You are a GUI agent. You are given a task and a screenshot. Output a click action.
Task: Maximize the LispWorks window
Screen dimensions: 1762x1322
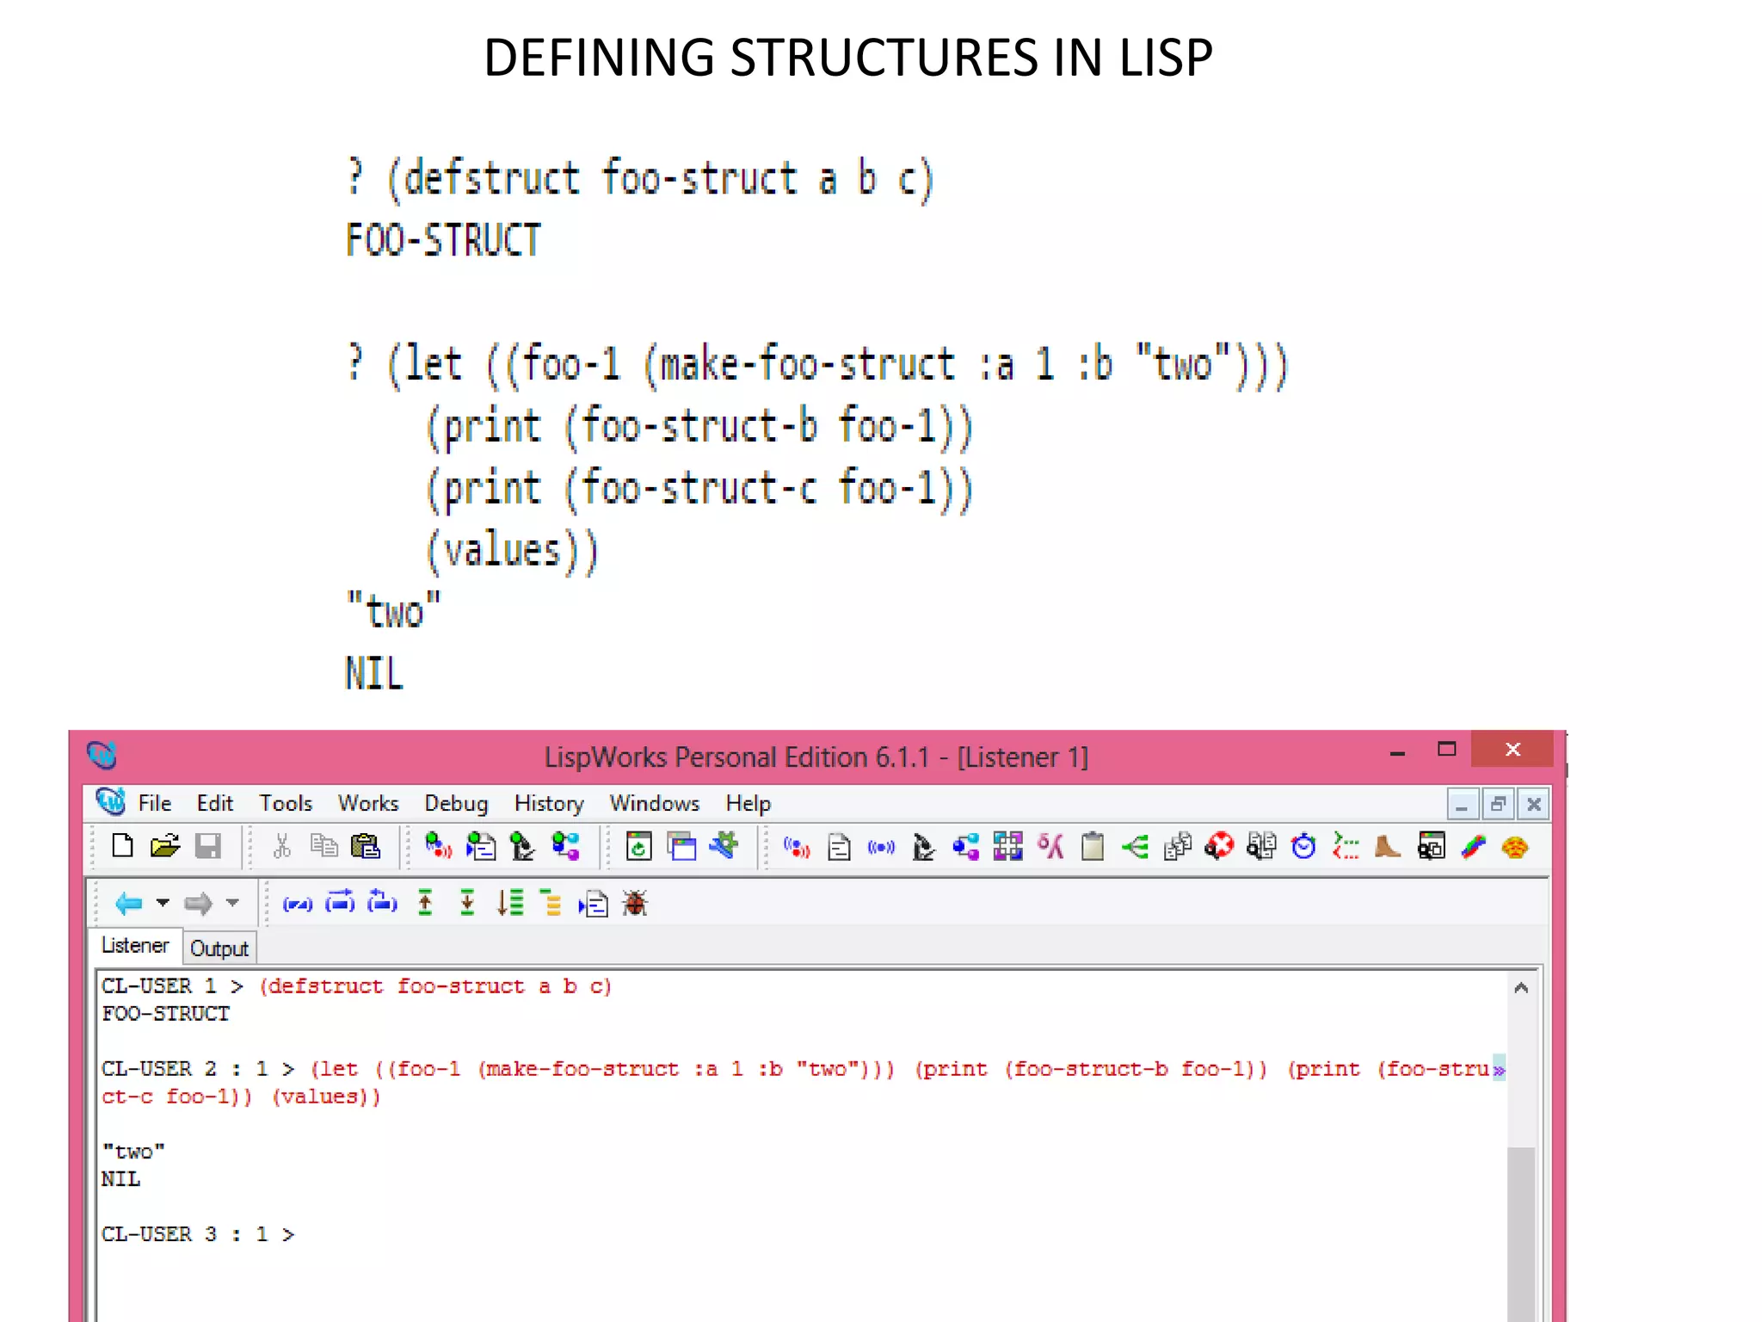pyautogui.click(x=1447, y=750)
